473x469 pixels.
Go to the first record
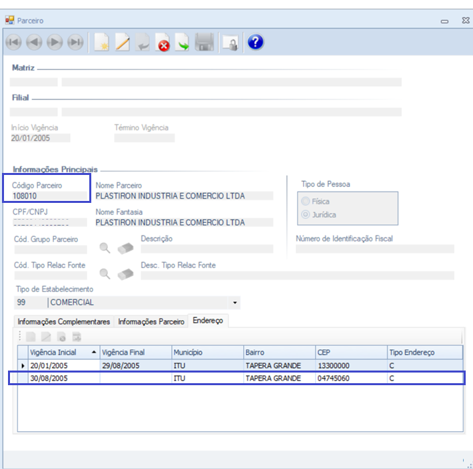[x=13, y=43]
